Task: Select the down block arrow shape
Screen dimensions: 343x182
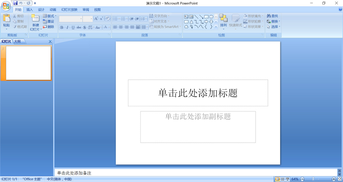Action: pyautogui.click(x=211, y=22)
